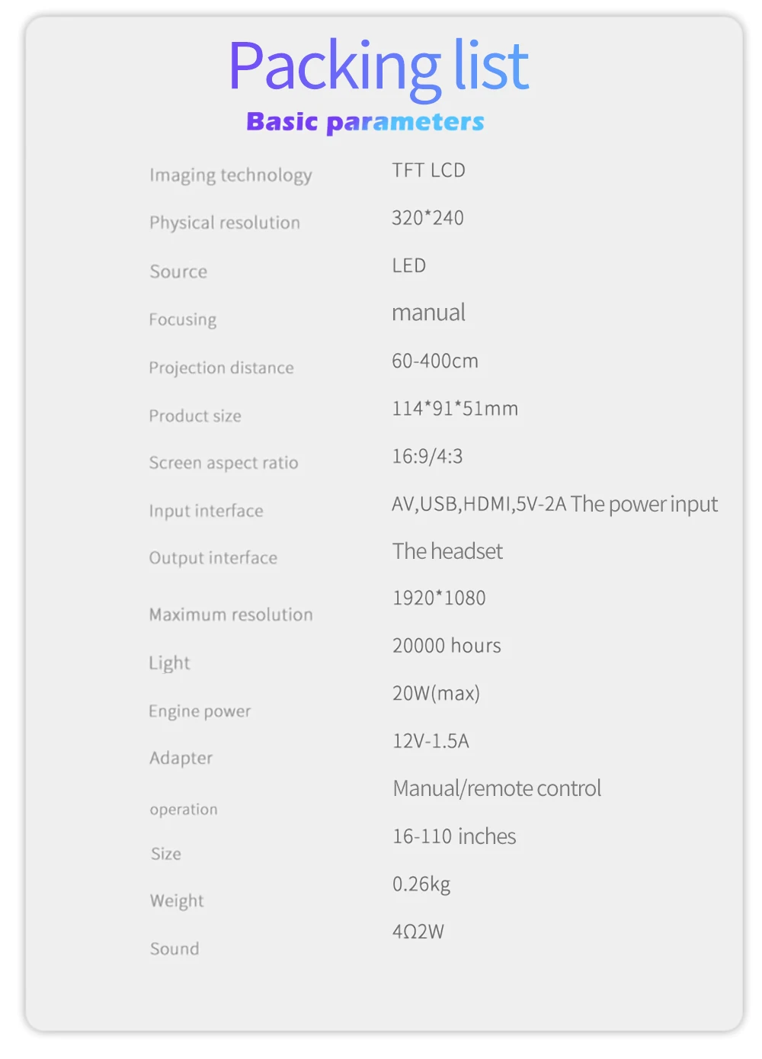Select the 12V-1.5A value

click(431, 741)
